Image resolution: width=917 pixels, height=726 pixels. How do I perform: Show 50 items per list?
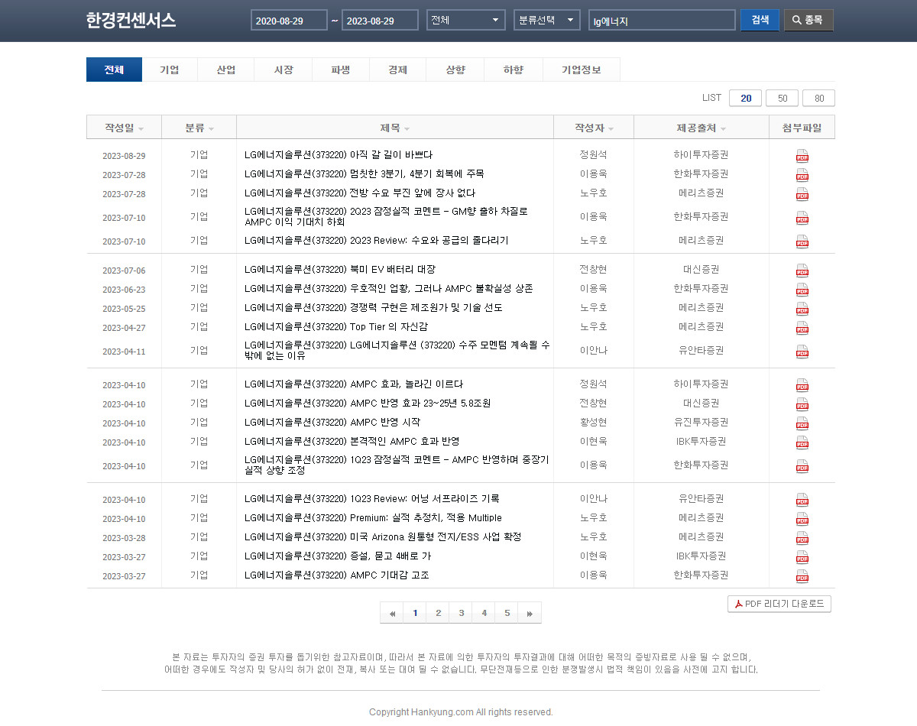782,98
